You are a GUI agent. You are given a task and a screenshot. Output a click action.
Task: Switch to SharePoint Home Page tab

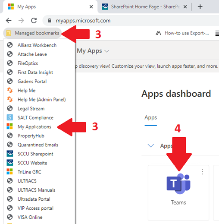[x=144, y=7]
